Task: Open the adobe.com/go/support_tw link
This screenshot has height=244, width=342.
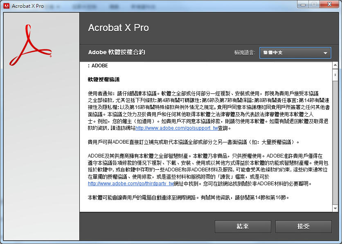Action: point(177,128)
